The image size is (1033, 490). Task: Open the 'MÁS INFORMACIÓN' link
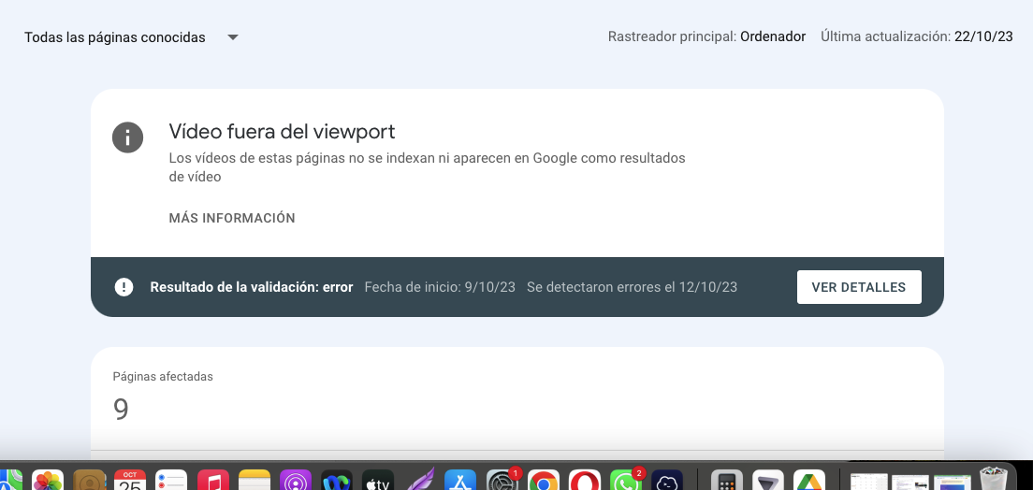[232, 218]
